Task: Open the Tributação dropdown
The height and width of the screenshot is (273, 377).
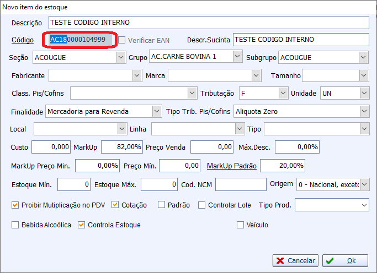Action: click(x=284, y=94)
